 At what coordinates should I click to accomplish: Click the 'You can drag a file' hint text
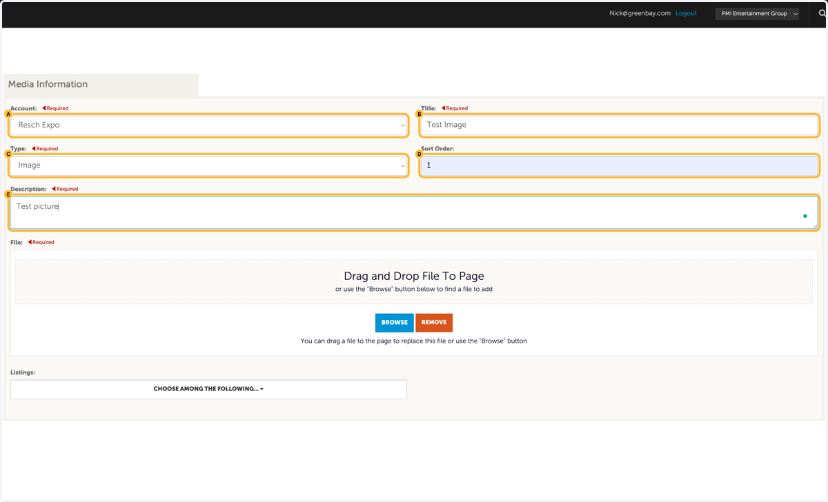pyautogui.click(x=414, y=341)
